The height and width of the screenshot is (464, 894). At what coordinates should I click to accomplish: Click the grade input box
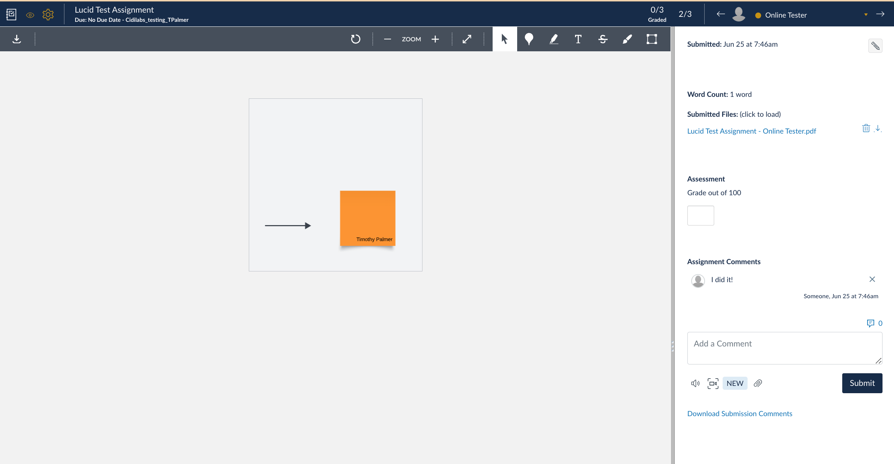pos(700,216)
